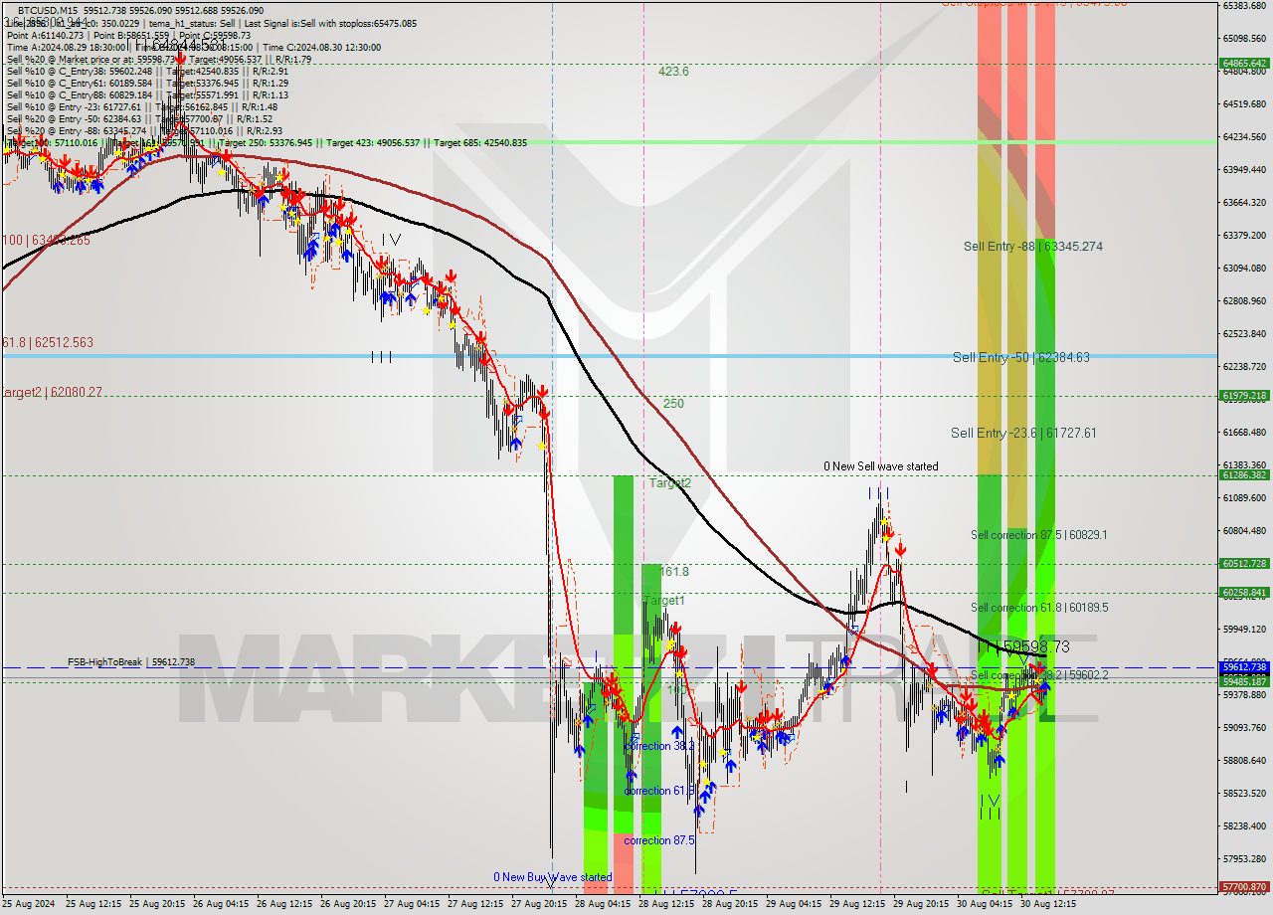The height and width of the screenshot is (915, 1273).
Task: Click green 60512.728 price axis tag
Action: coord(1244,563)
